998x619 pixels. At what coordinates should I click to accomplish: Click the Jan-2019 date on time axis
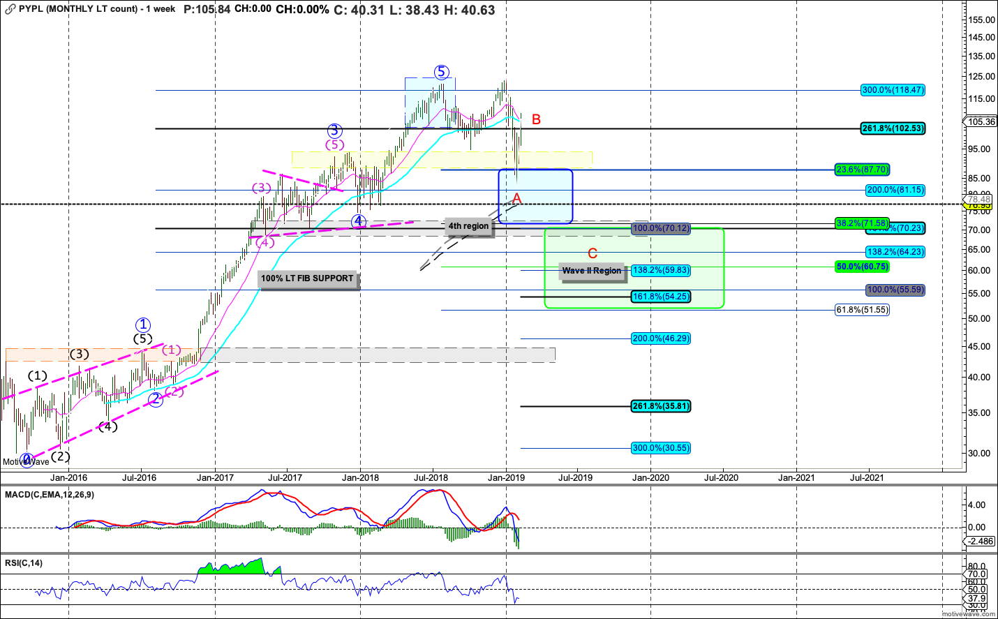[x=506, y=478]
